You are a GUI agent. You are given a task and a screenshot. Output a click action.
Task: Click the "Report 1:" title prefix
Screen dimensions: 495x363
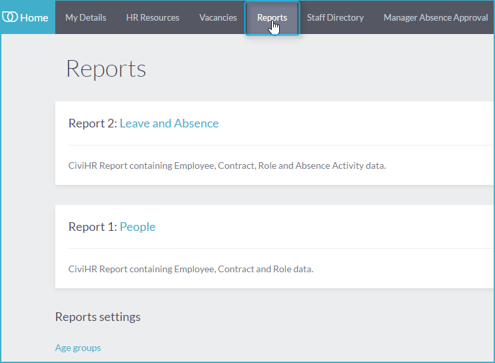pos(93,227)
